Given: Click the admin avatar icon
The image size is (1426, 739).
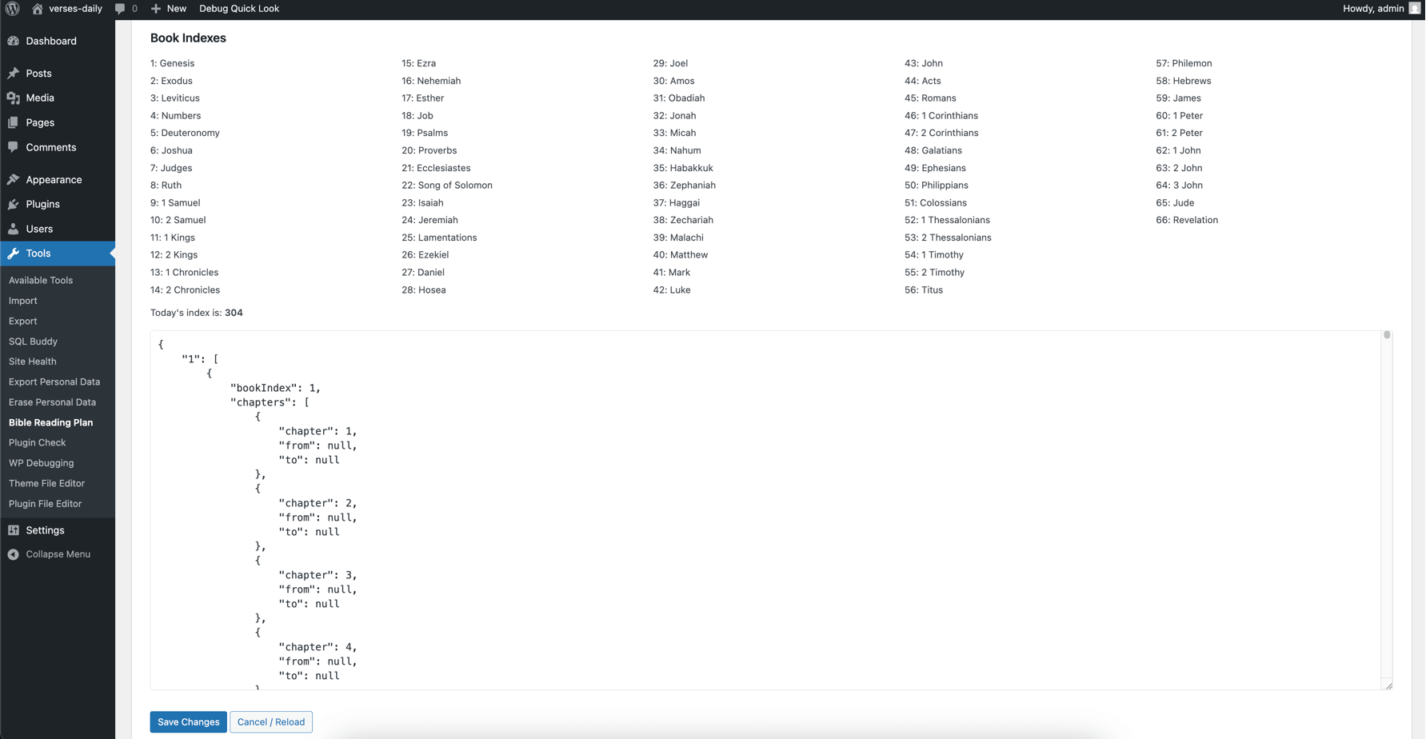Looking at the screenshot, I should click(x=1415, y=9).
